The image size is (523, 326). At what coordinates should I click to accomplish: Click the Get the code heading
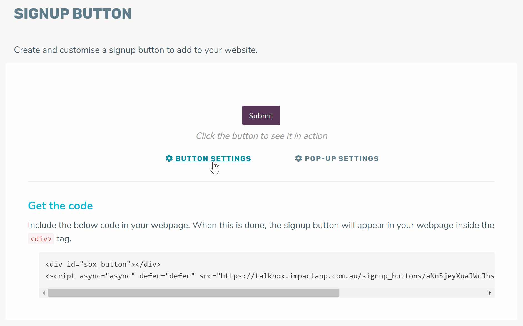pyautogui.click(x=60, y=206)
